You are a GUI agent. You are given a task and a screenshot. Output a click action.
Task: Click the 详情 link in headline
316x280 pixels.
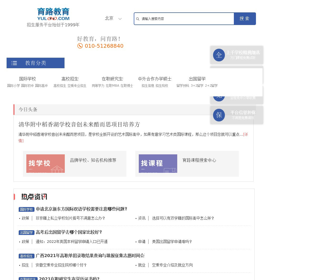[x=245, y=135]
